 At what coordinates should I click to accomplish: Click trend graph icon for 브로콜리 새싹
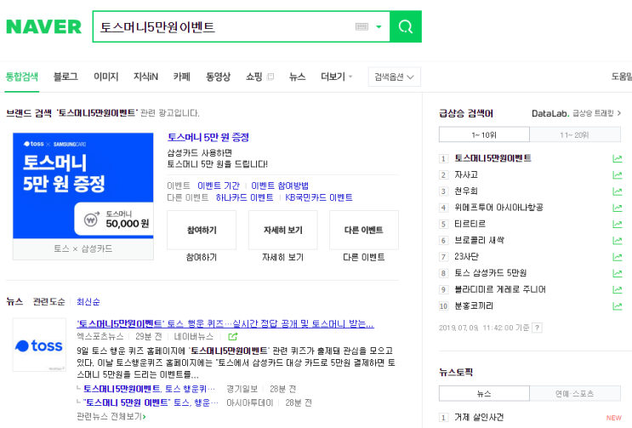pos(617,241)
